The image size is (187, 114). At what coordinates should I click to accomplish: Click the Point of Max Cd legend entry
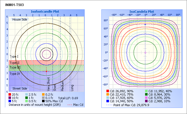point(129,105)
